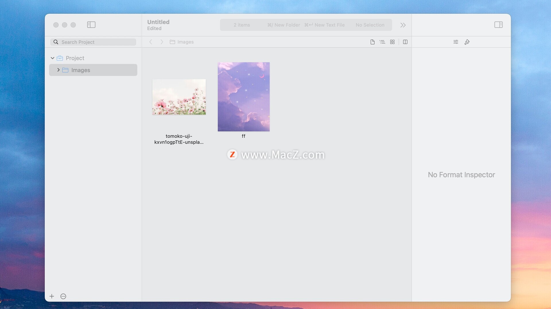The height and width of the screenshot is (309, 551).
Task: Click the No Selection status text
Action: [x=370, y=25]
